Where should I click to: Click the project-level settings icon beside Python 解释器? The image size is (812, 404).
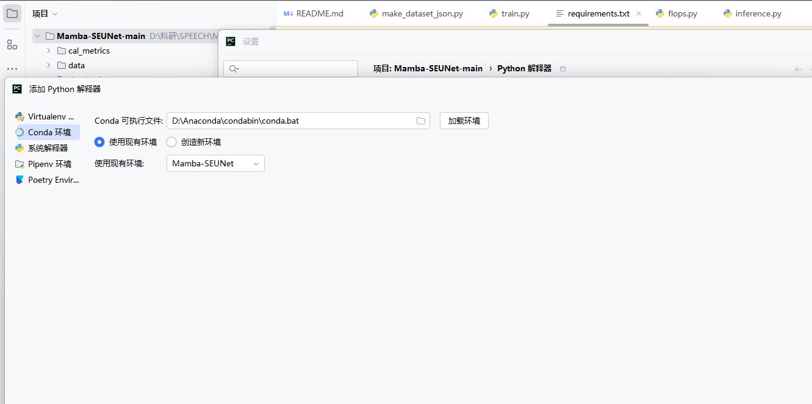click(x=562, y=69)
